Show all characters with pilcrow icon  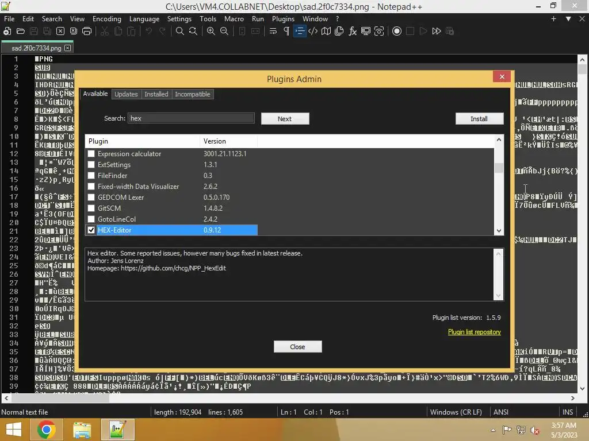[286, 31]
